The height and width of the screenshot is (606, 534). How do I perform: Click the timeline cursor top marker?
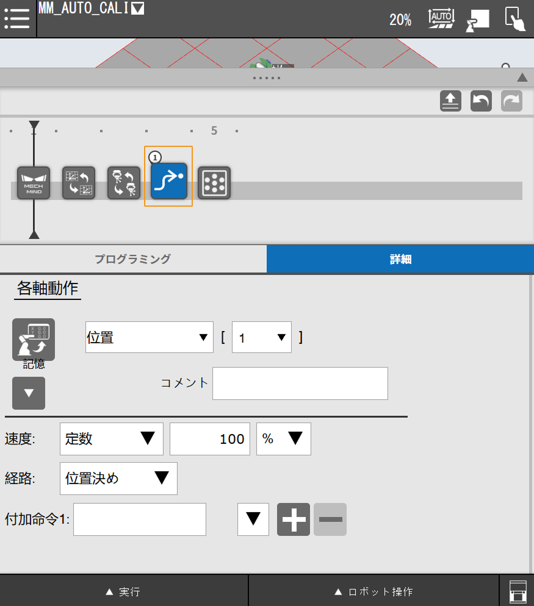(34, 125)
